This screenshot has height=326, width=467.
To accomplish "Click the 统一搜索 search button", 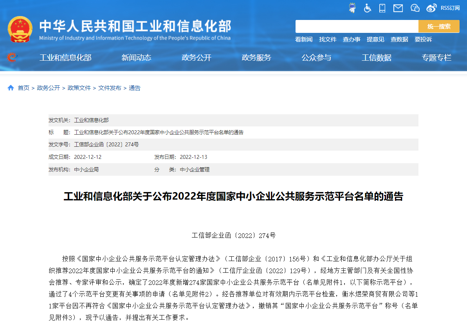I will 439,26.
